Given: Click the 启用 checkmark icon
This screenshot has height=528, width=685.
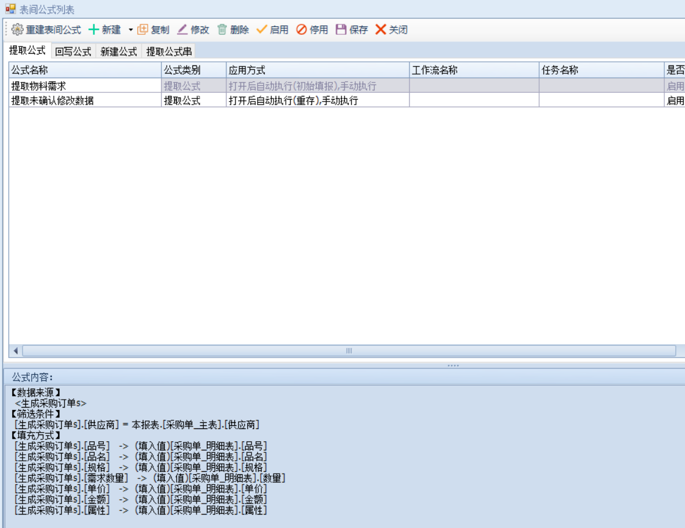Looking at the screenshot, I should tap(262, 29).
